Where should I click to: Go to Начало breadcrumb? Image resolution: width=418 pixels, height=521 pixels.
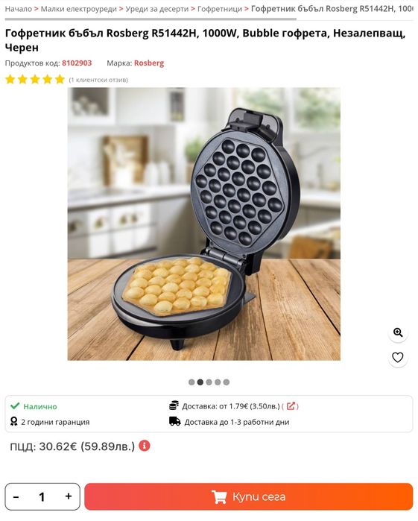pos(19,9)
